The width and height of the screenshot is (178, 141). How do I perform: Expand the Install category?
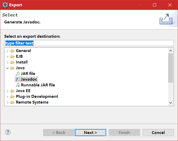tap(8, 62)
